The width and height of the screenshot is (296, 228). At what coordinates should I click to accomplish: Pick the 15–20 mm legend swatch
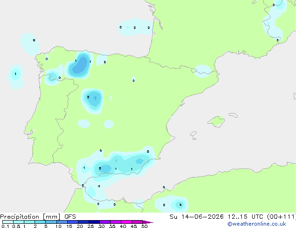pyautogui.click(x=72, y=222)
